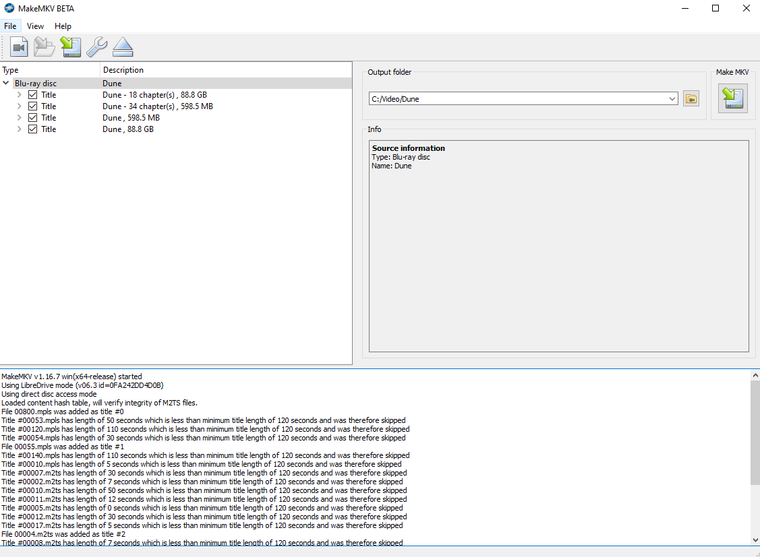Expand the Dune, 88.8 GB title row

point(20,129)
